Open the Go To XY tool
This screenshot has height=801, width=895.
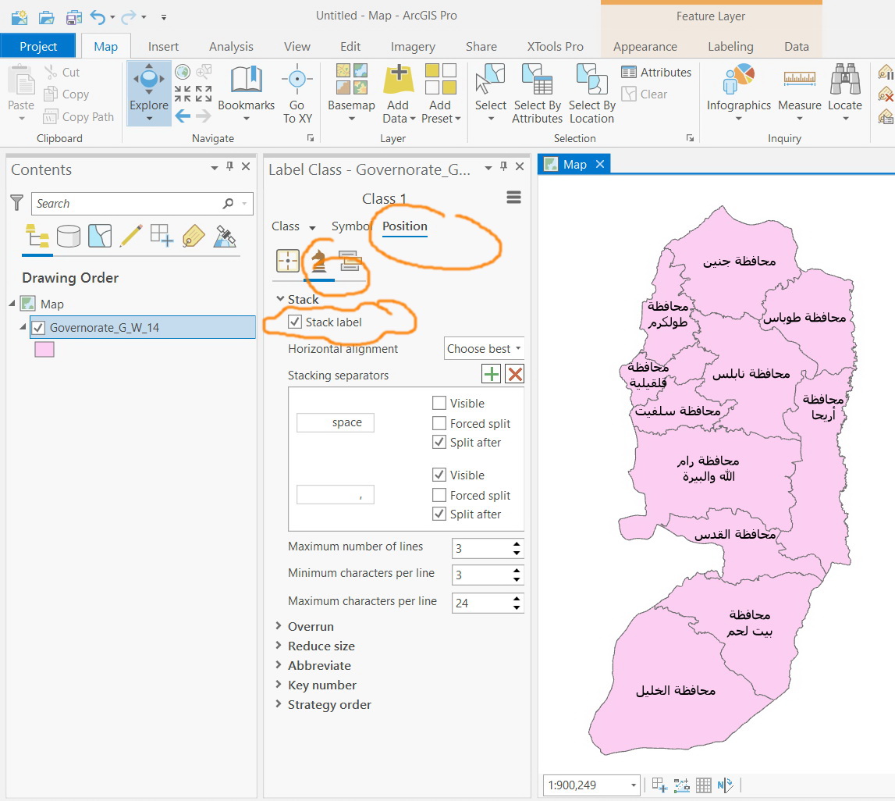coord(297,94)
